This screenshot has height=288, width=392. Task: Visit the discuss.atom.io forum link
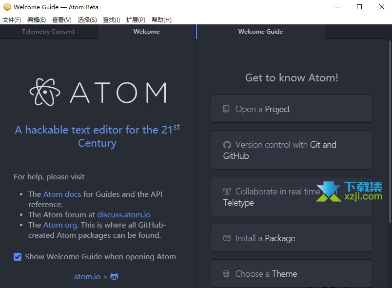[124, 214]
